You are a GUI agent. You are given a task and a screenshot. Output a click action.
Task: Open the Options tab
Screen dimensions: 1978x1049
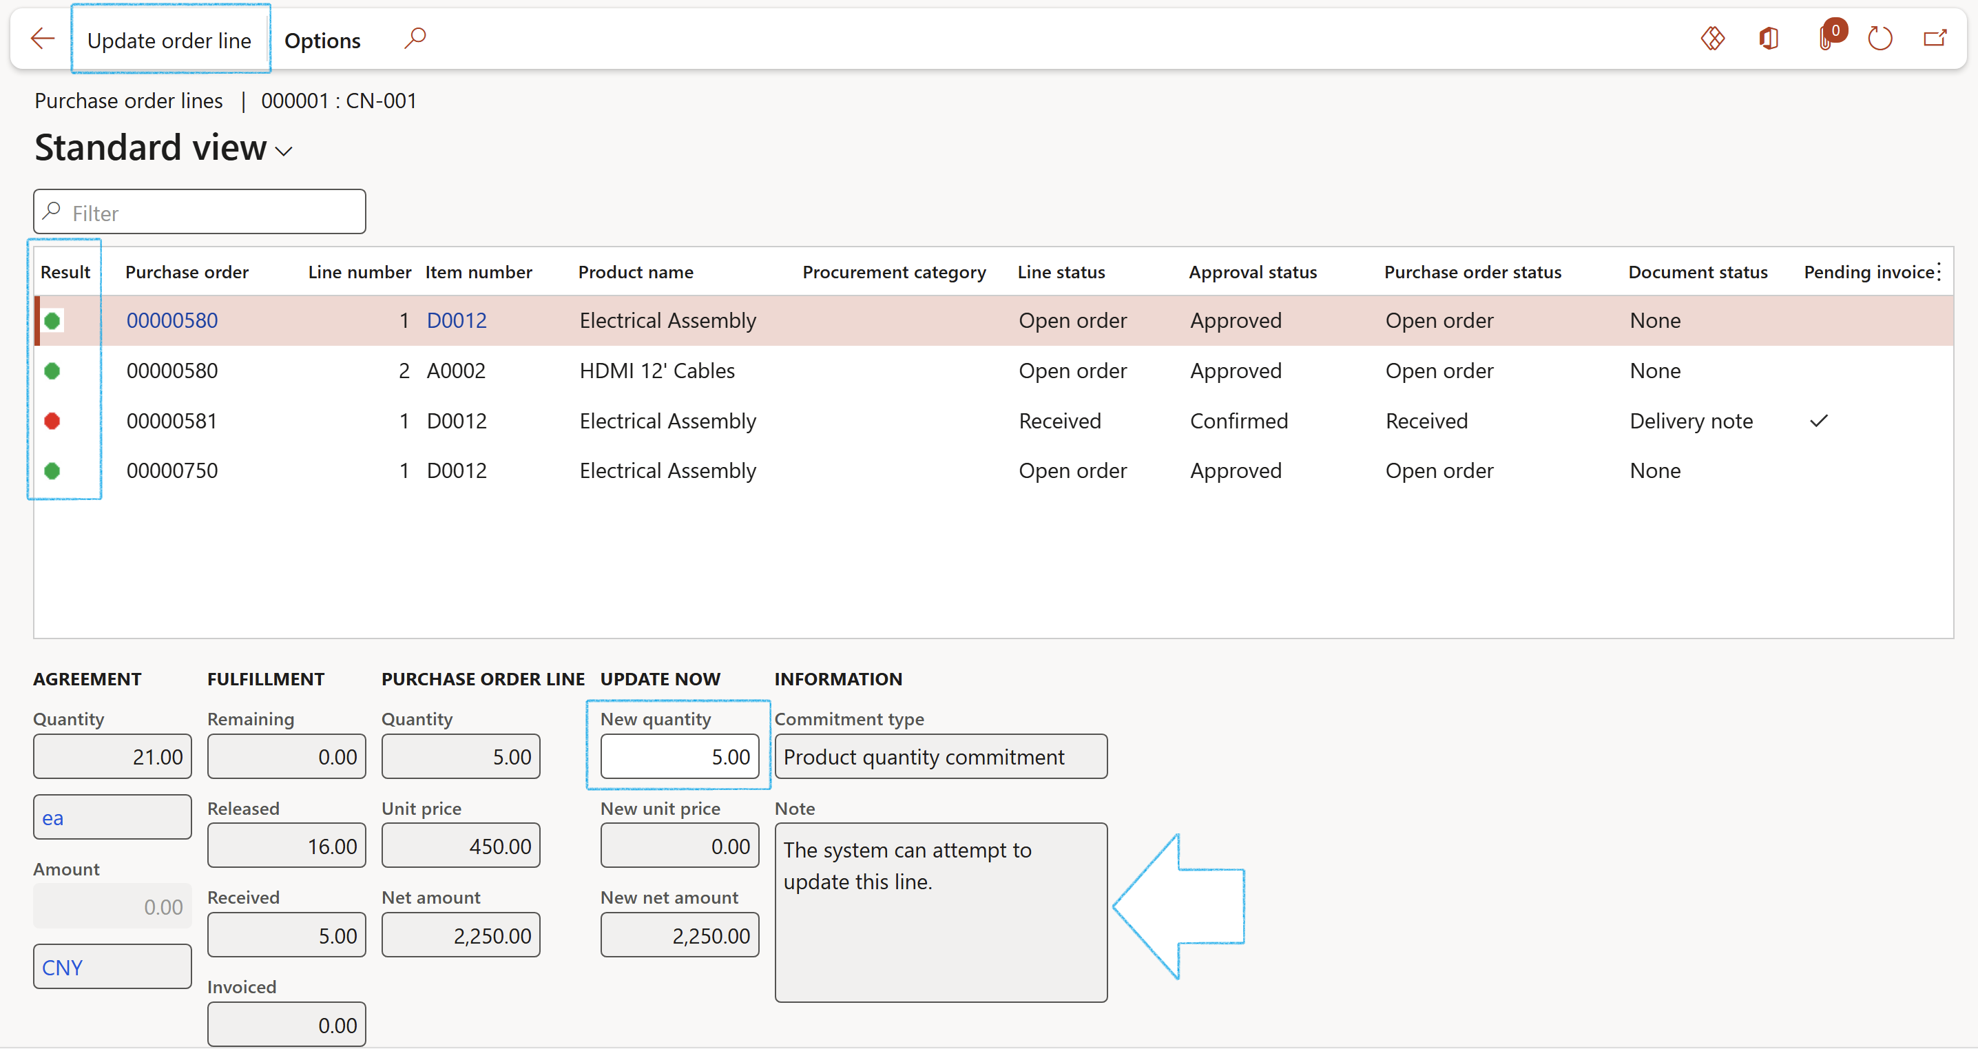point(322,40)
